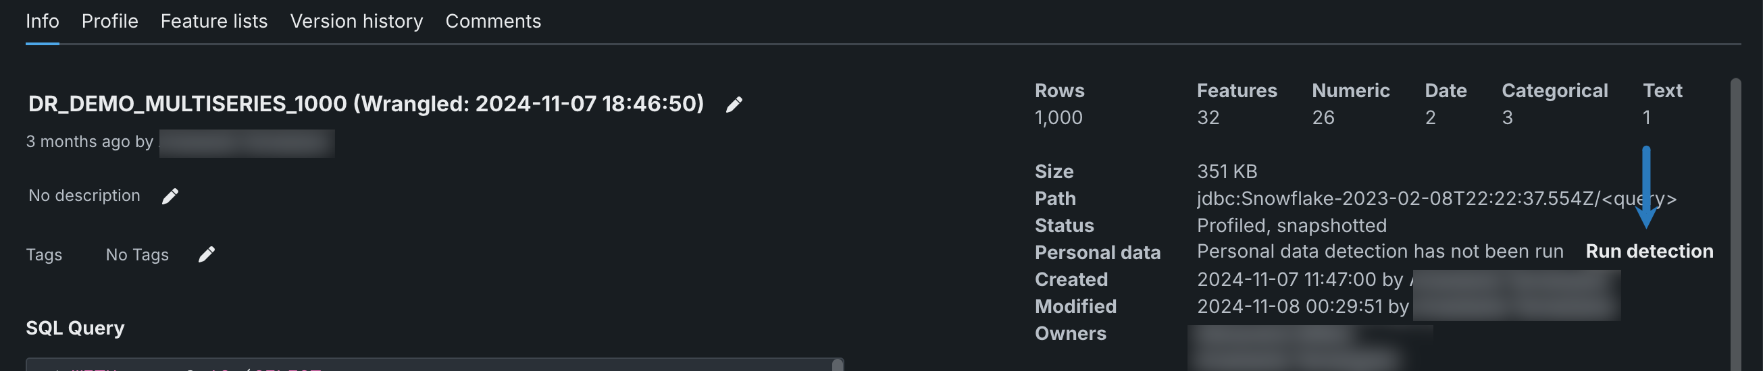Viewport: 1763px width, 371px height.
Task: Click the SQL Query box scrollbar
Action: [837, 365]
